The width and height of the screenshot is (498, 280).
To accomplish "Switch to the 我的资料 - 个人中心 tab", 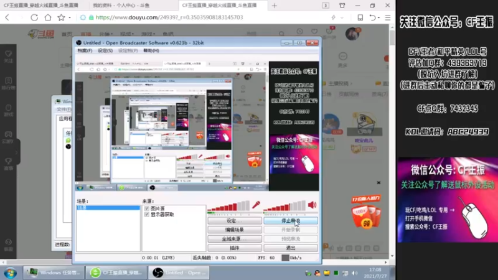I will click(121, 6).
